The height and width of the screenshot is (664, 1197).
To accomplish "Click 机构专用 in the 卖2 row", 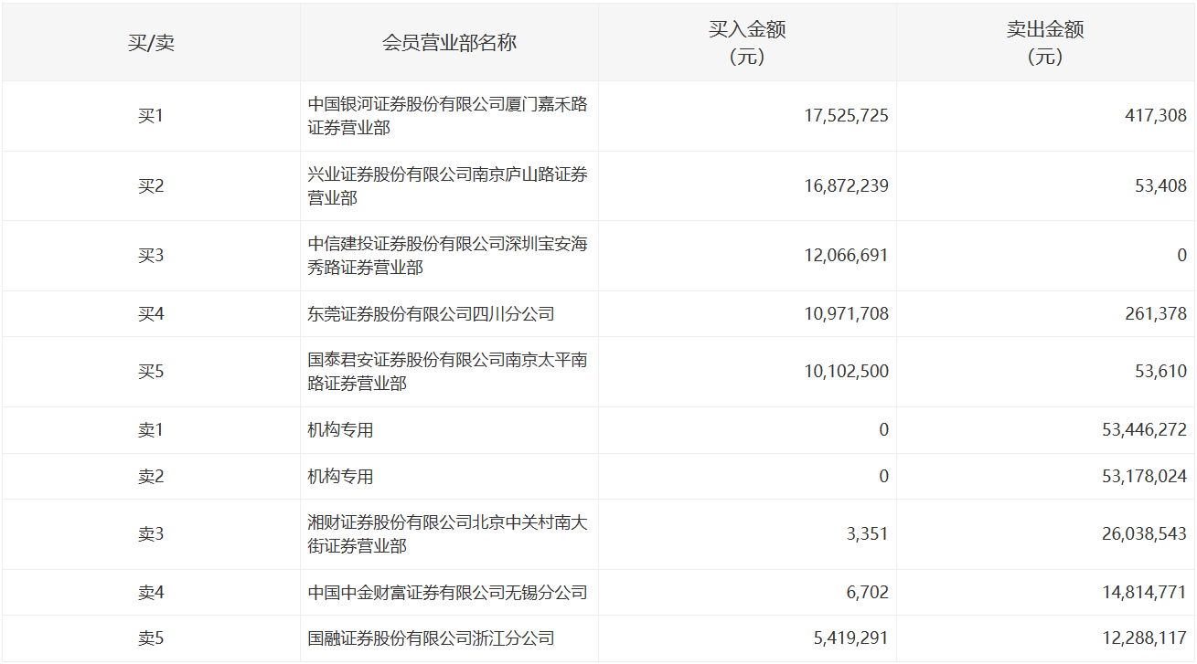I will (x=340, y=477).
